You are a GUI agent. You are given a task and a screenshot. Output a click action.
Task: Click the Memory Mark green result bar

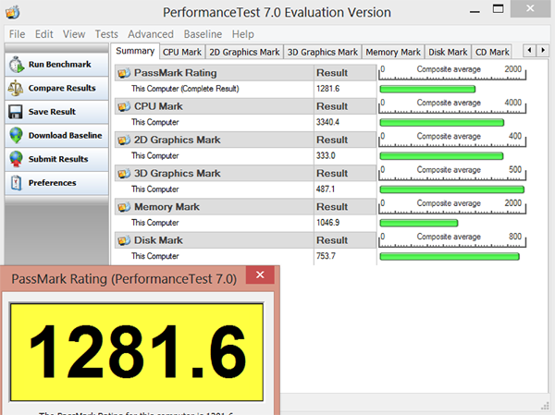419,224
